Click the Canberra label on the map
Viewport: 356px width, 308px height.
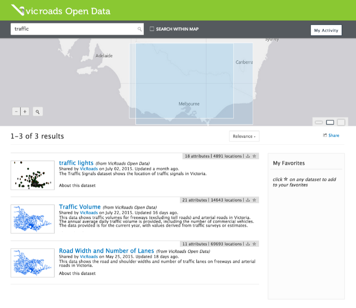[x=244, y=62]
